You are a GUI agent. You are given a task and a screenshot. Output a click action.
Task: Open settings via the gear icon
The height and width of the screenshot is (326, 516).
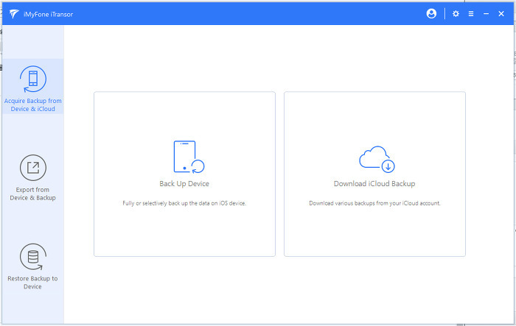pyautogui.click(x=456, y=14)
